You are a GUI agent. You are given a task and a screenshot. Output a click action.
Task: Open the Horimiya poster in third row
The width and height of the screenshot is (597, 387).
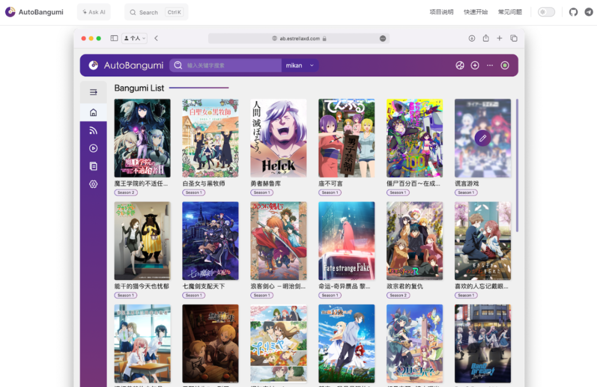pos(278,343)
